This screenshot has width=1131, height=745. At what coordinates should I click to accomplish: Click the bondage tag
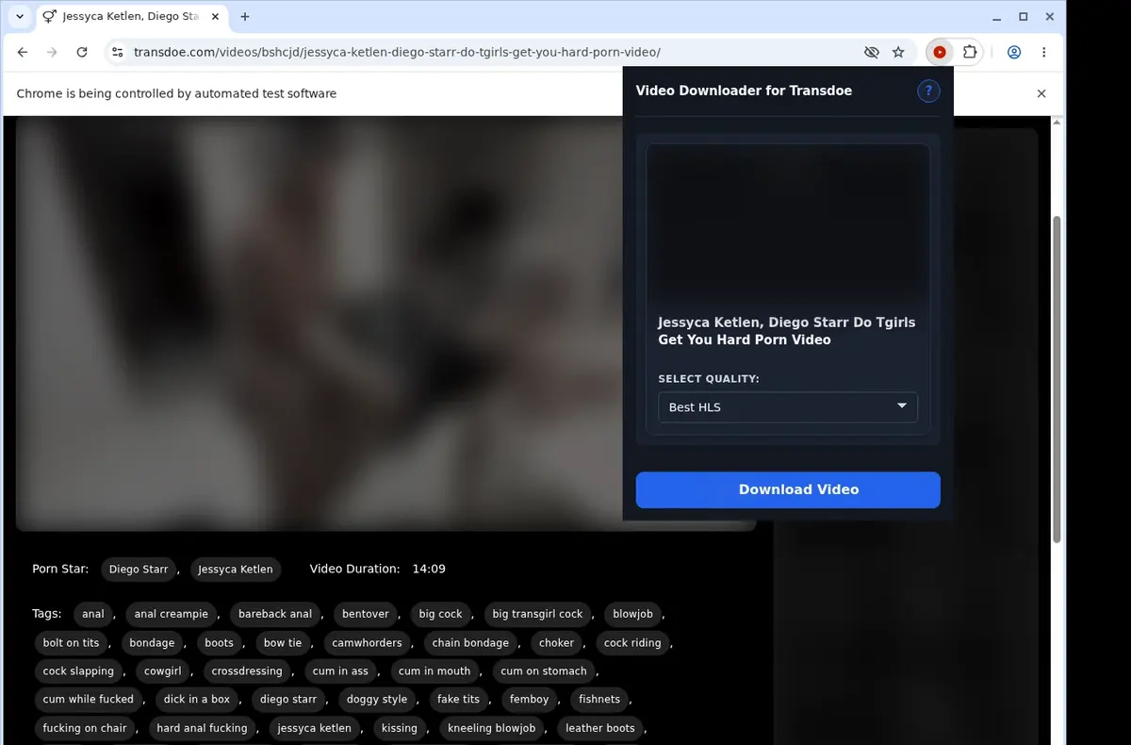tap(152, 643)
